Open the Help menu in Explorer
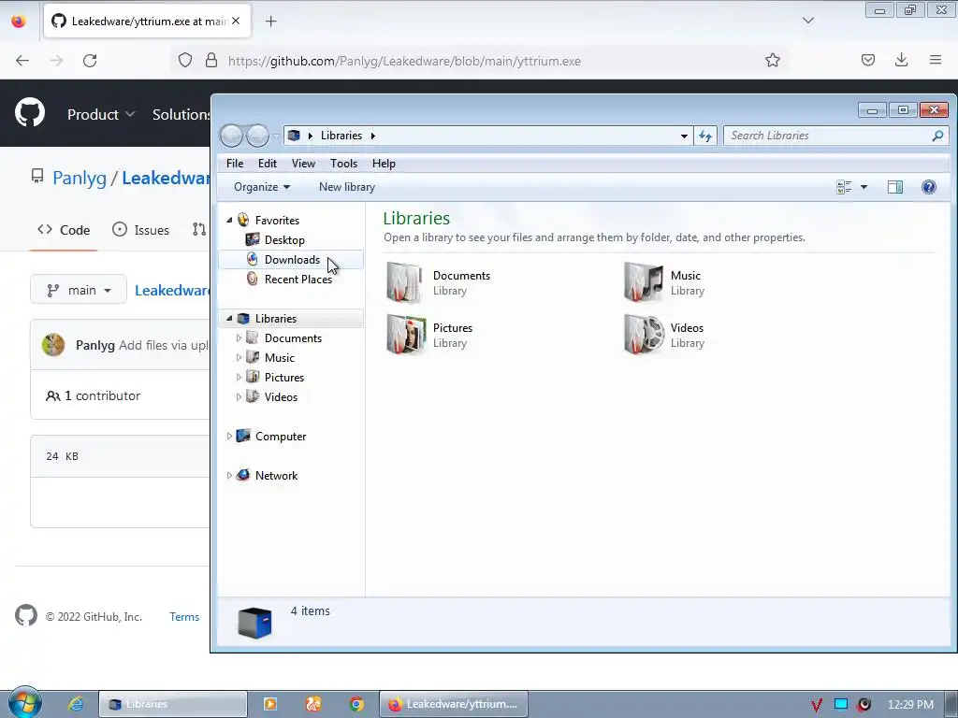The image size is (958, 718). (x=384, y=164)
